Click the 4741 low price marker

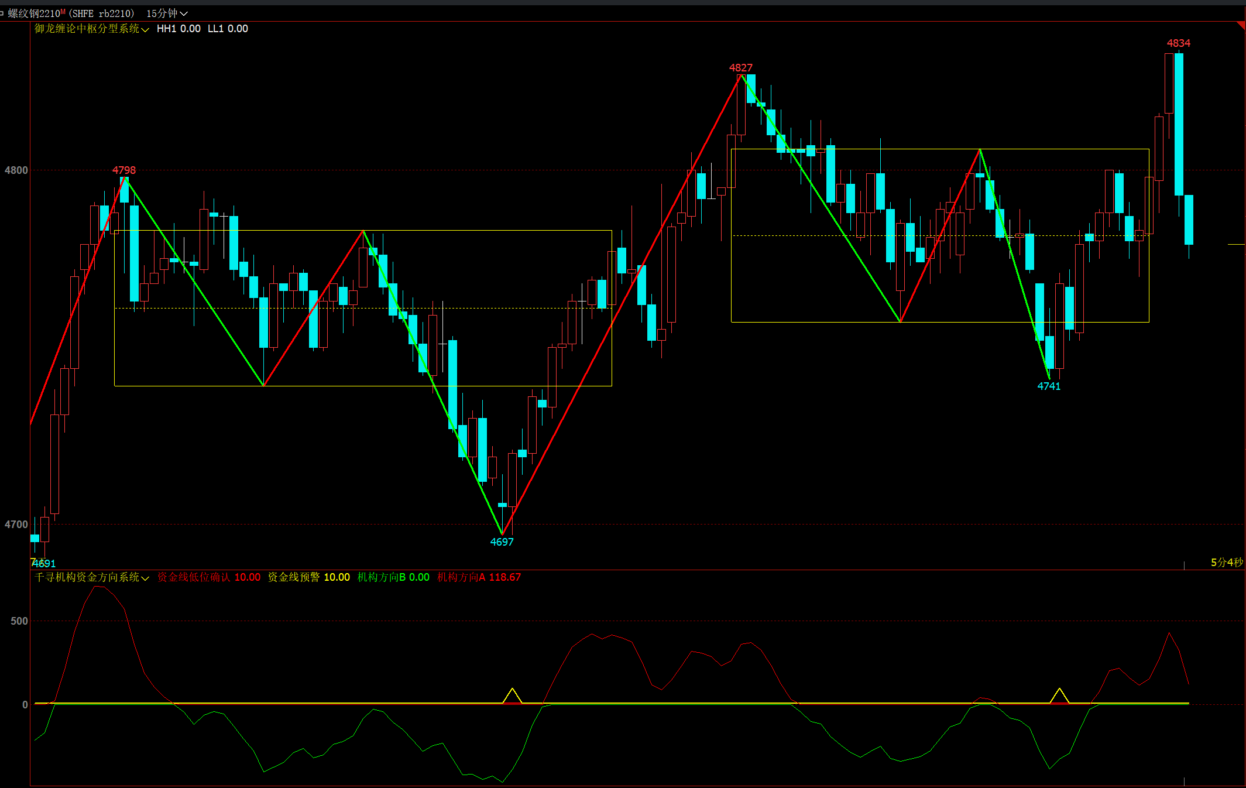click(x=1049, y=386)
